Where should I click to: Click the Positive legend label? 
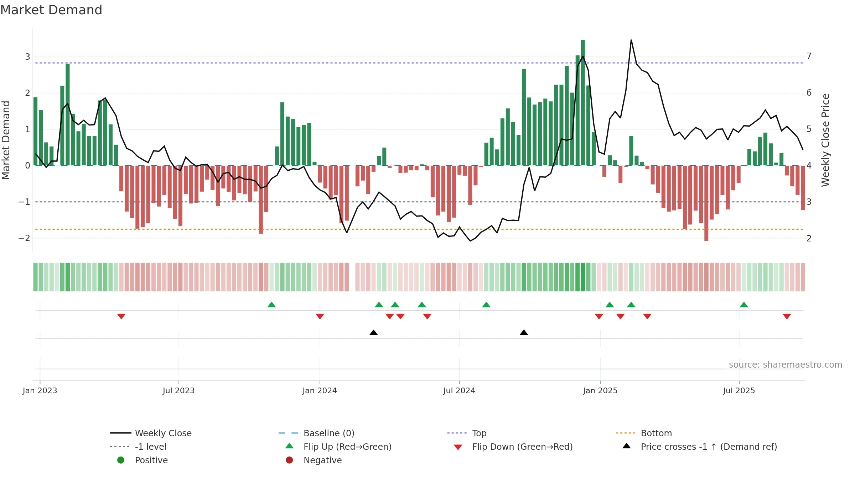(x=151, y=460)
